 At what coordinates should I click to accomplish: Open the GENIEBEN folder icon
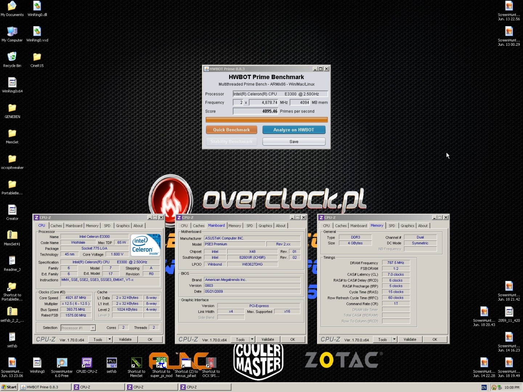tap(12, 111)
